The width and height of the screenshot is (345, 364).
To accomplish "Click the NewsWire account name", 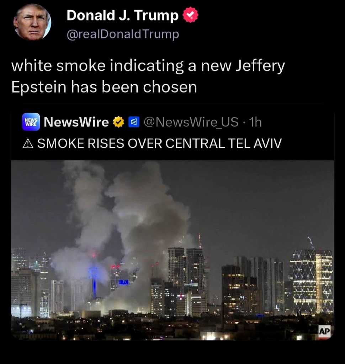I will [76, 122].
